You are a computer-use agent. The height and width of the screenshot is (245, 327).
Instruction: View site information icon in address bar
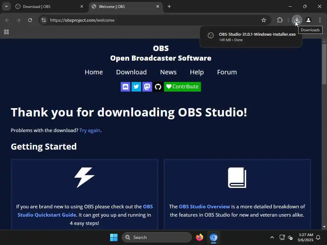tap(44, 20)
